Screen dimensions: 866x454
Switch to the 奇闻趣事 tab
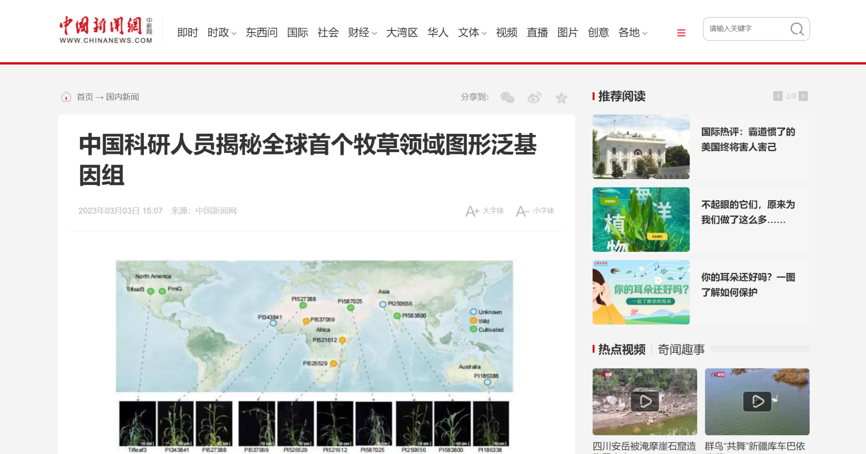point(681,350)
